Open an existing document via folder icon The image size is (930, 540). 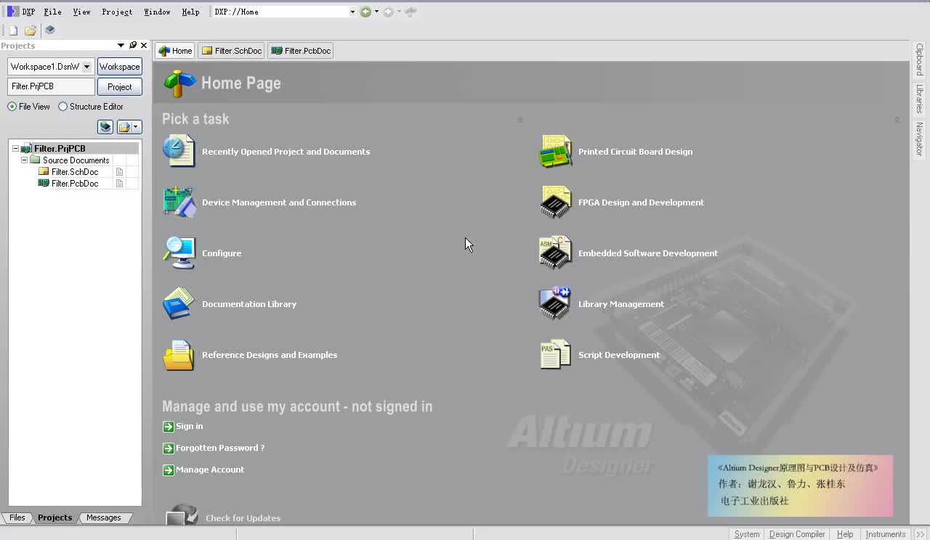31,30
